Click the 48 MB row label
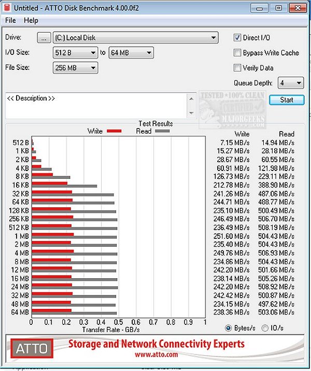 [20, 304]
